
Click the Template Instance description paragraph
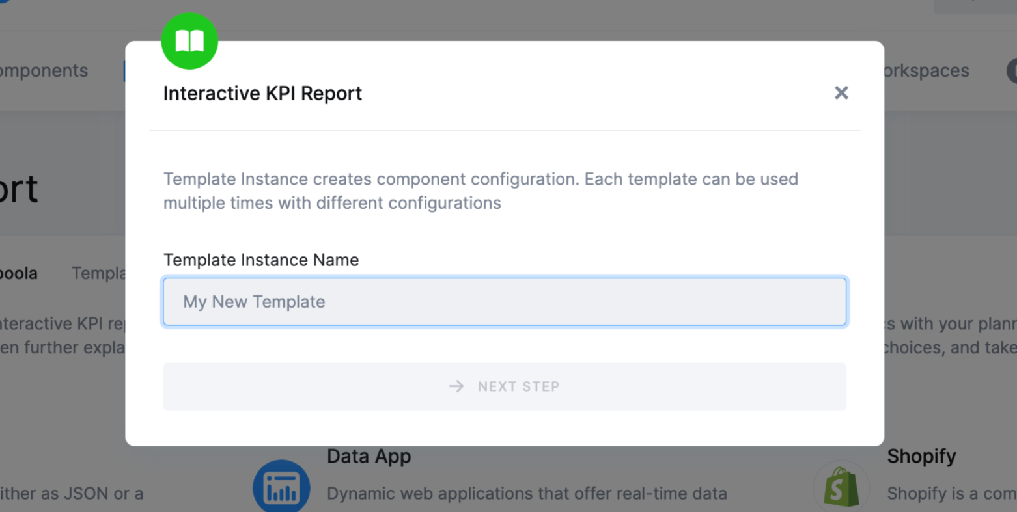click(480, 191)
